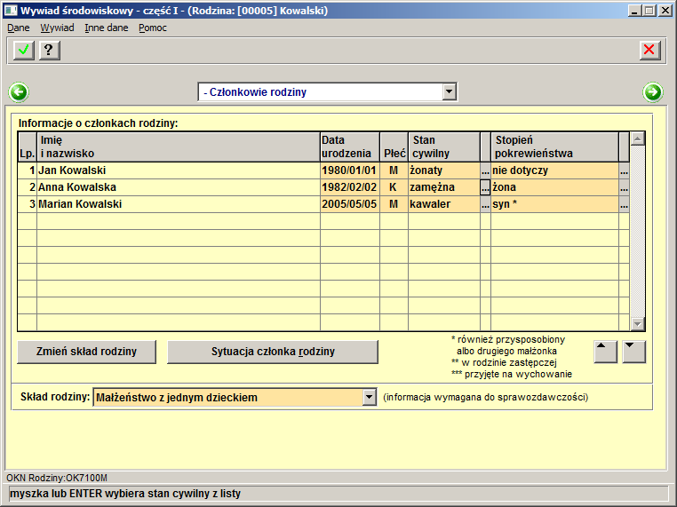677x507 pixels.
Task: Move selected row up with up arrow button
Action: [x=605, y=352]
